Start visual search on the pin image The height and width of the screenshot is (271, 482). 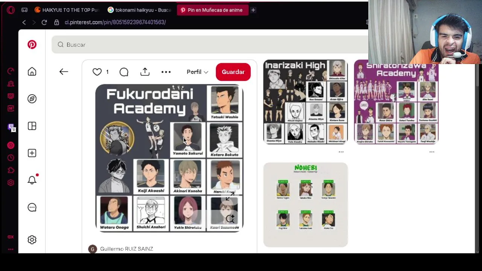pyautogui.click(x=230, y=218)
